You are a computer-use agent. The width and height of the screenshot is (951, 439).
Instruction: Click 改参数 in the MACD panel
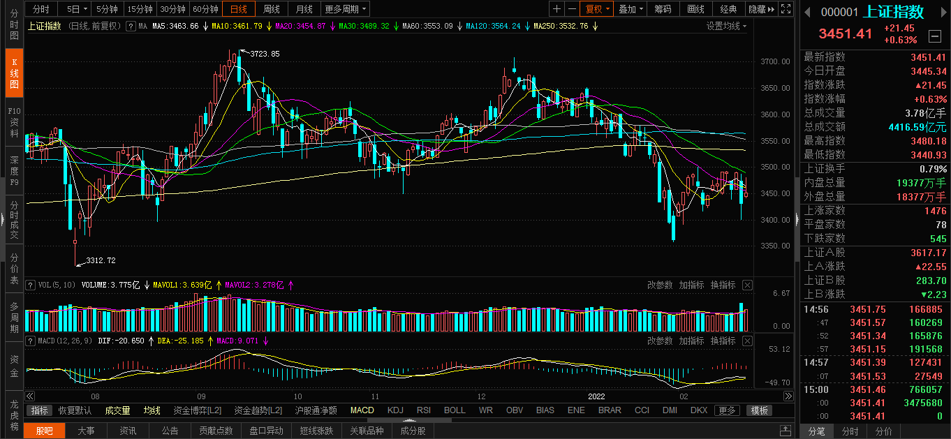pos(660,341)
